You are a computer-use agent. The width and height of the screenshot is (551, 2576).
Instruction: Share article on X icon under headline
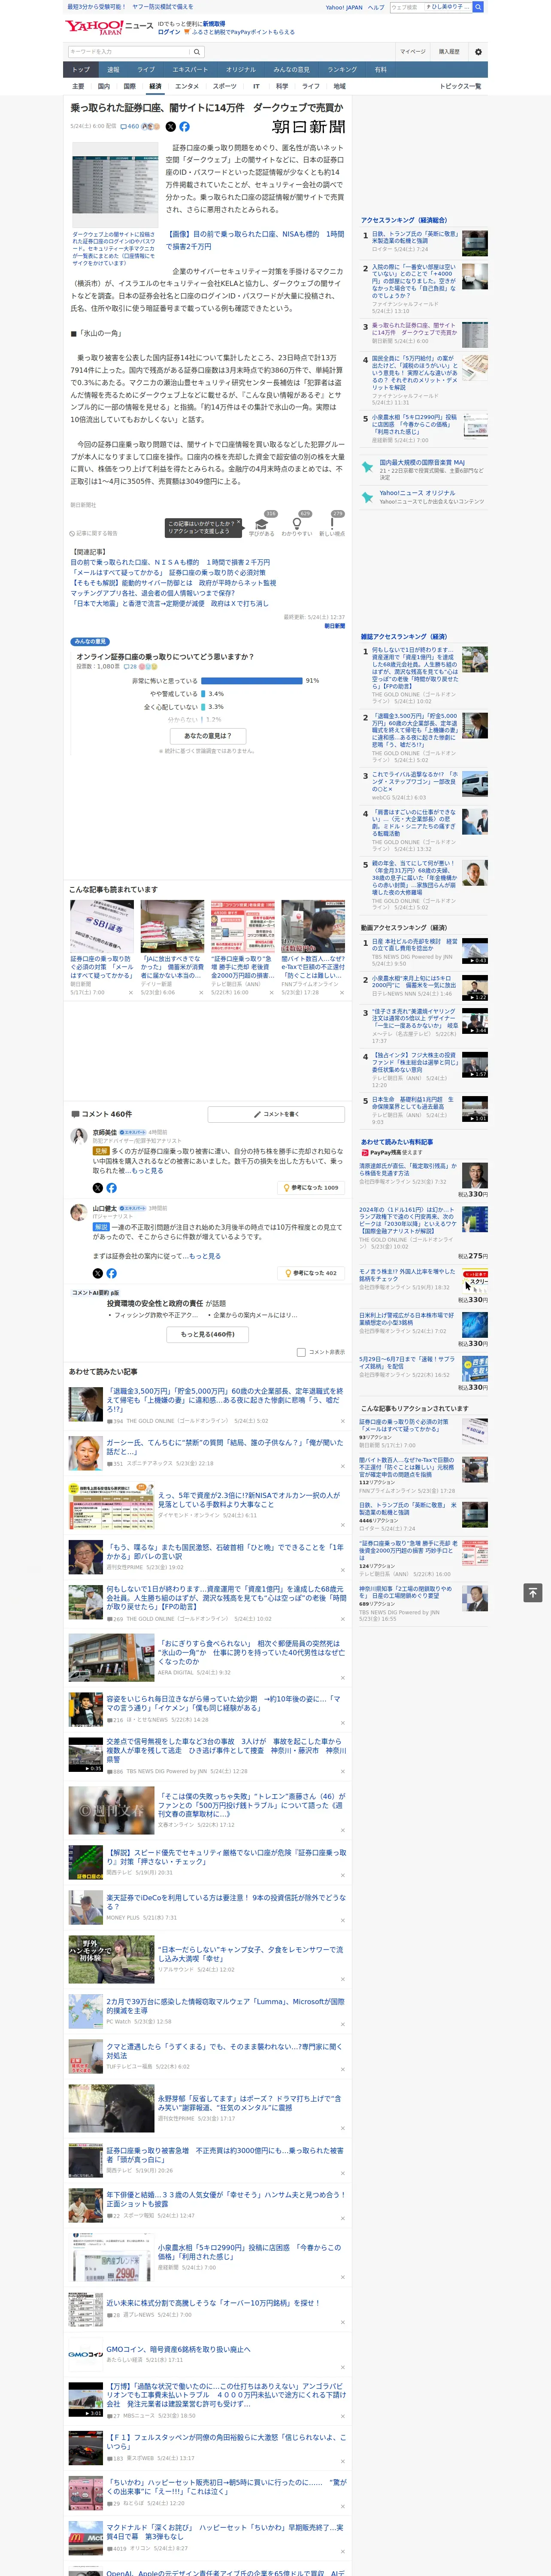point(170,127)
